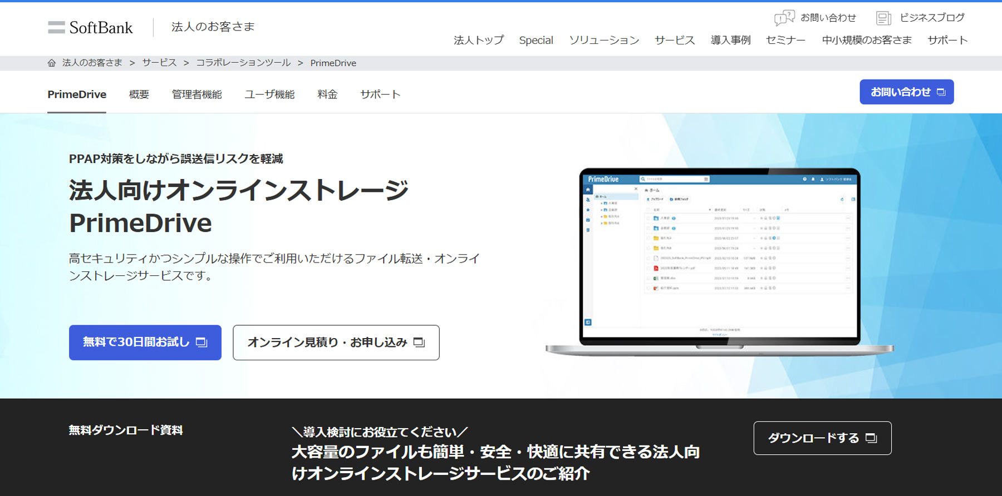Switch to the 管理者機能 tab
Viewport: 1002px width, 496px height.
click(x=197, y=95)
